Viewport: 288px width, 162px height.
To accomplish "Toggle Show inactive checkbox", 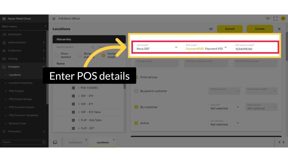I will (80, 55).
